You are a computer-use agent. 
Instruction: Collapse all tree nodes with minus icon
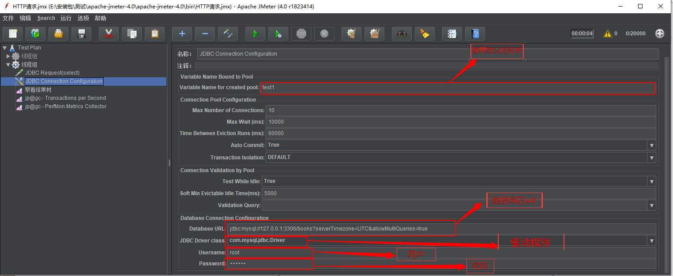coord(205,34)
